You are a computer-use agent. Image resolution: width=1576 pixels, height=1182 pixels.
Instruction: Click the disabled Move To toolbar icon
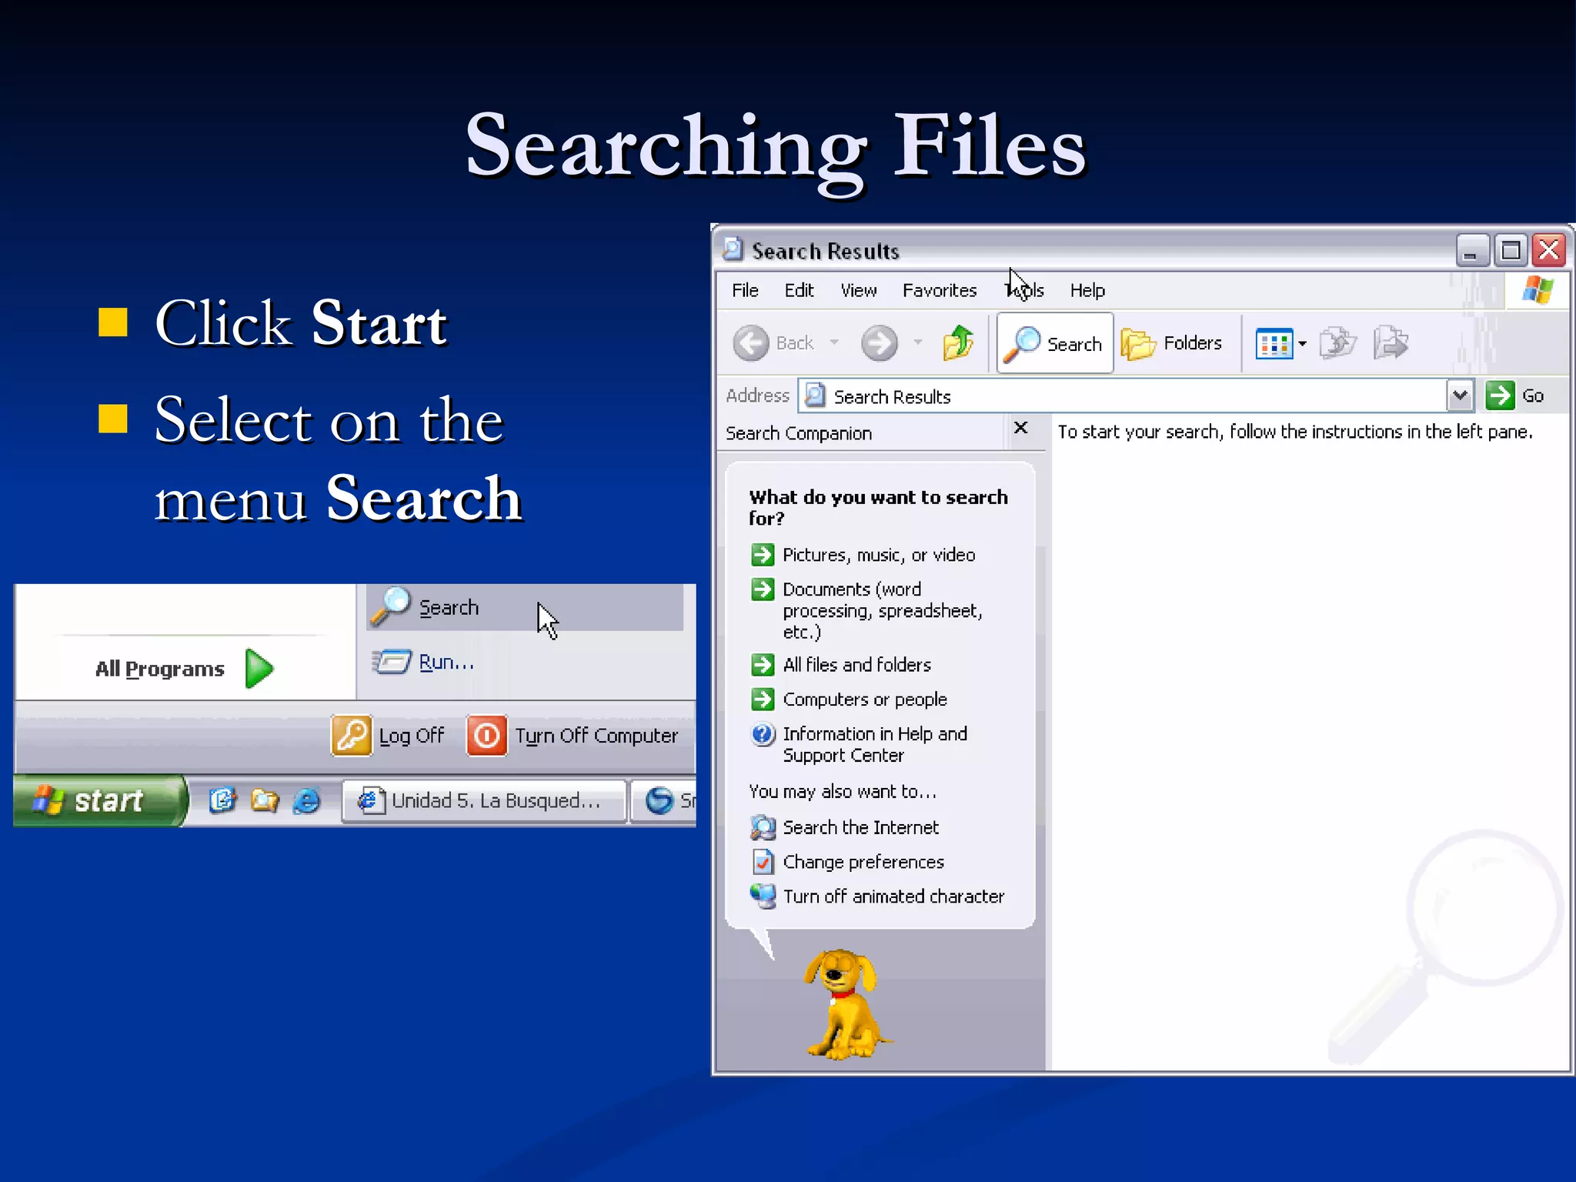coord(1337,343)
